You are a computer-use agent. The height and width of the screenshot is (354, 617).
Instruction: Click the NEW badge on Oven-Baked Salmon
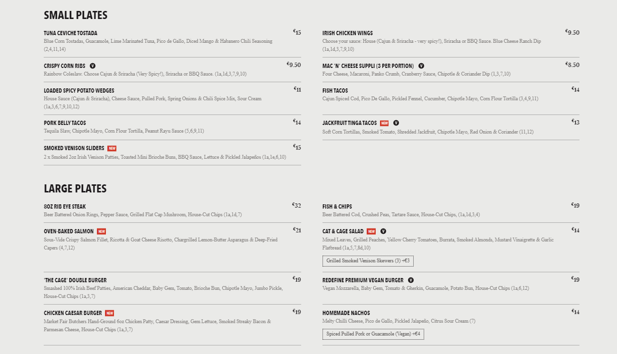(x=101, y=231)
